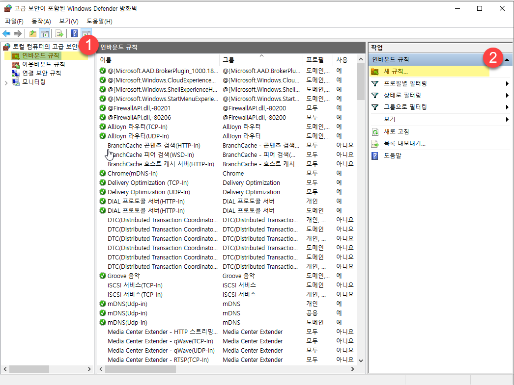This screenshot has height=385, width=514.
Task: Select the AllJoyn 라우터(UDP-In) rule
Action: pos(138,136)
